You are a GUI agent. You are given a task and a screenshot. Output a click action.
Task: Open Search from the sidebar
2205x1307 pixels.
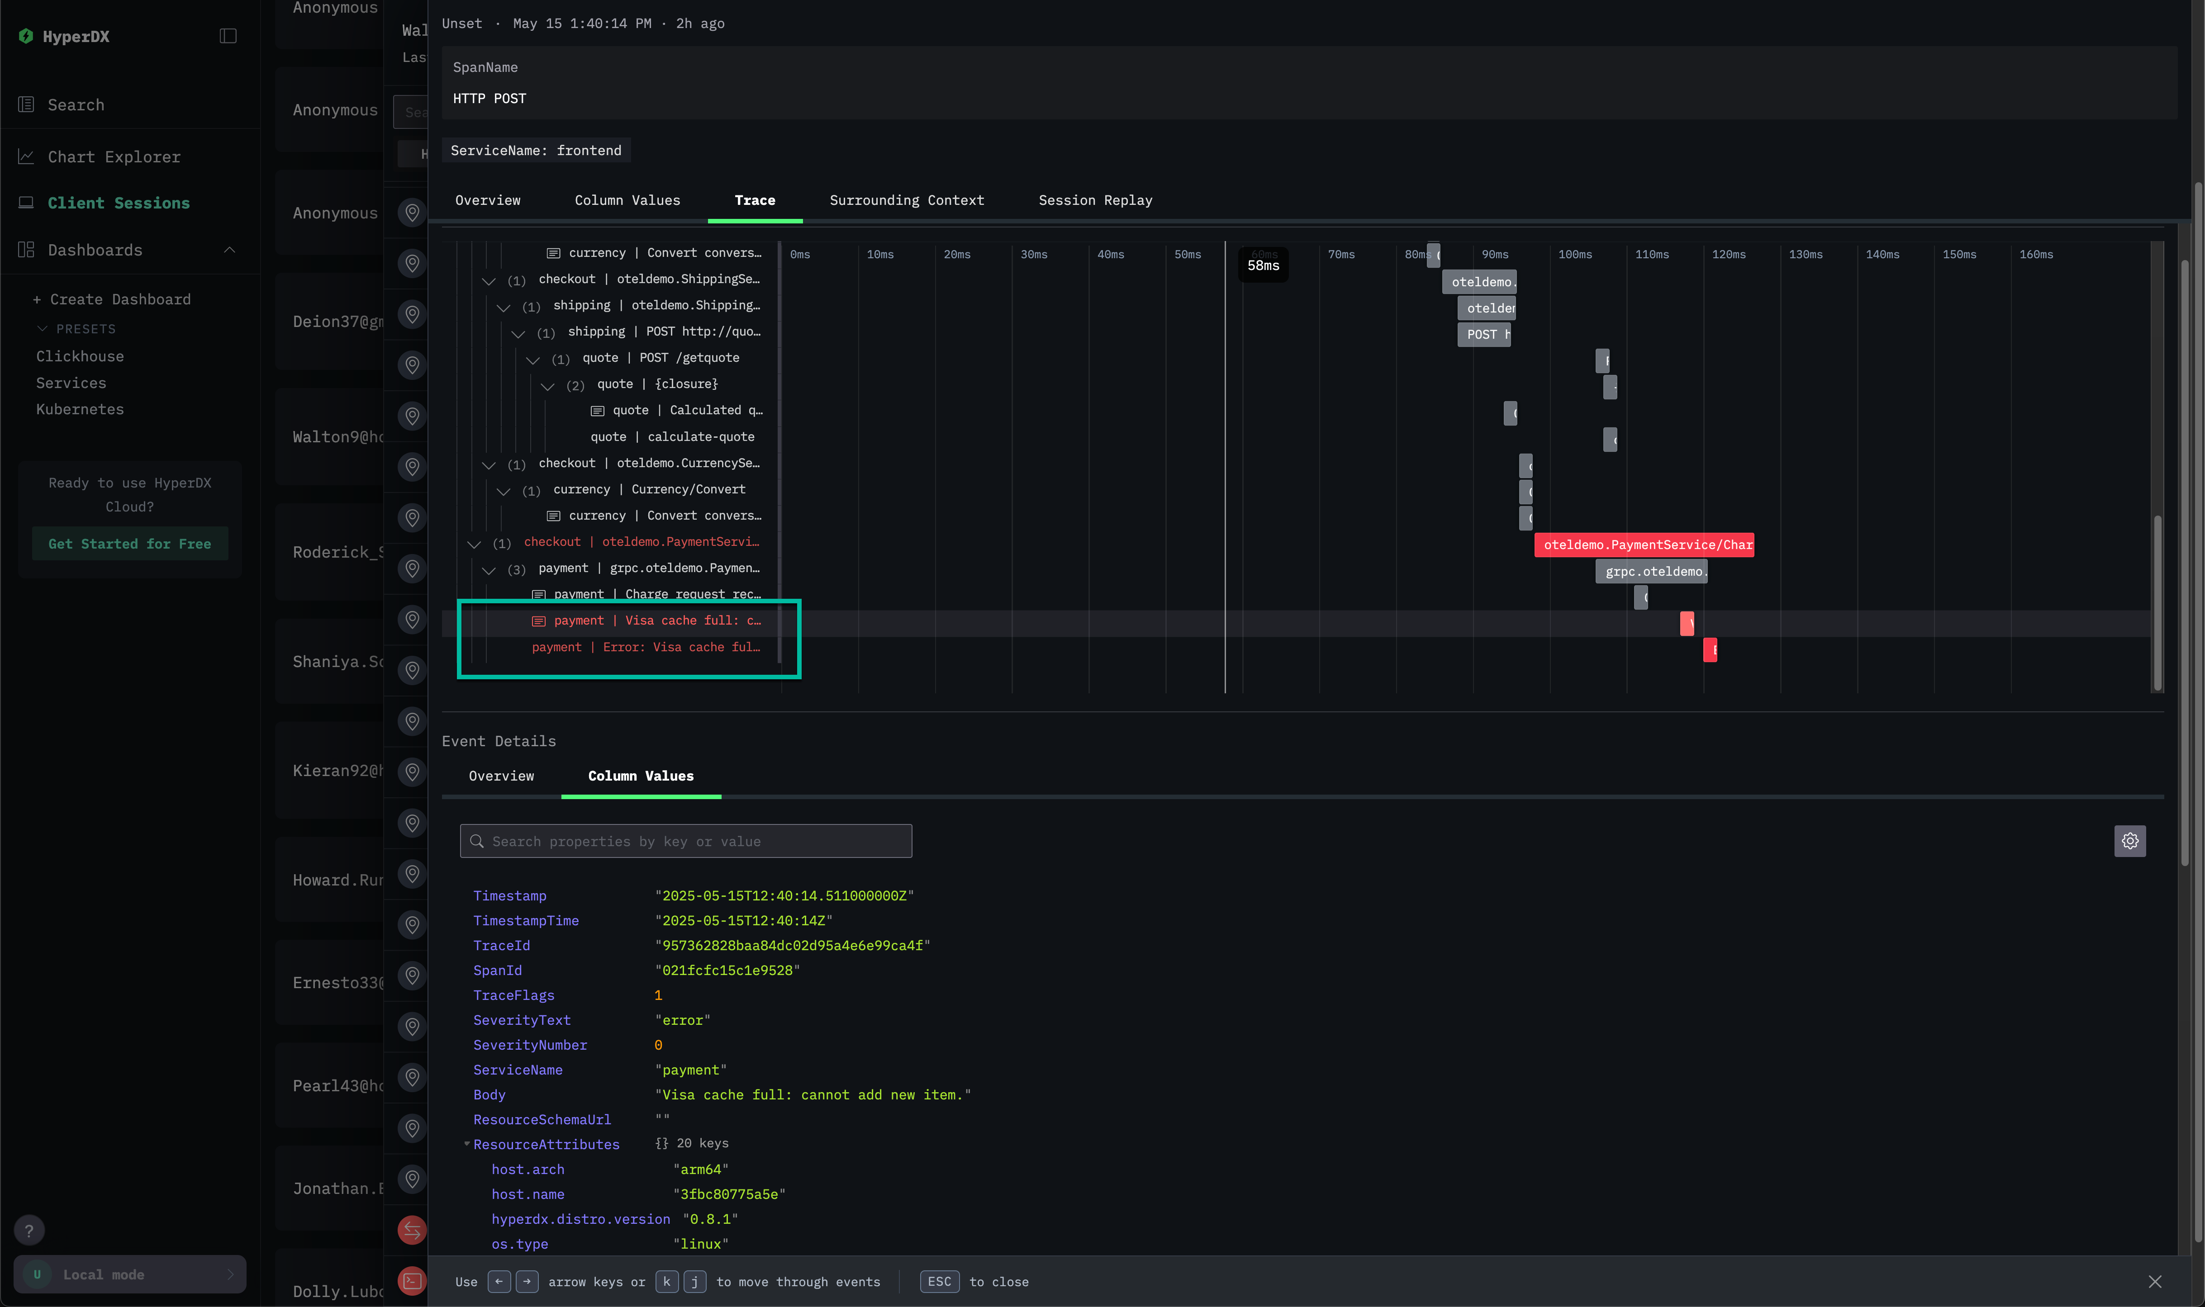(x=76, y=105)
